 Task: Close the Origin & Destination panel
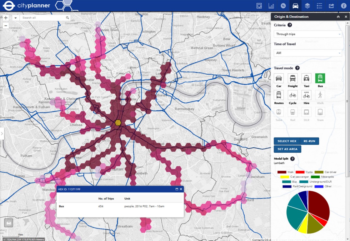[x=346, y=17]
